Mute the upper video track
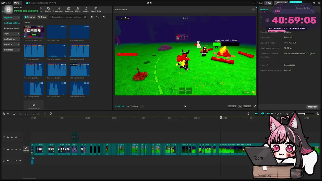This screenshot has width=322, height=181. point(16,137)
